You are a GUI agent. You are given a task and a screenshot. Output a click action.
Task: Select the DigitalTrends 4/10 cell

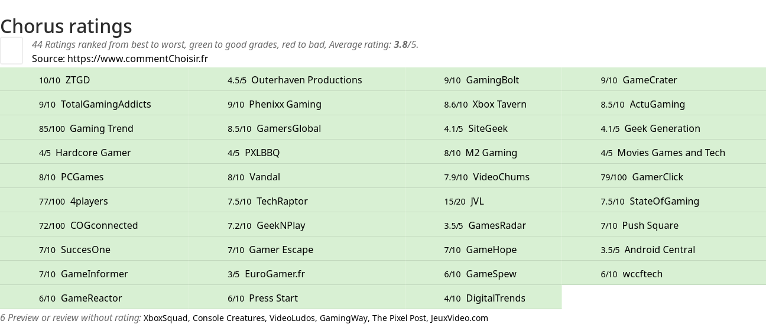tap(485, 298)
